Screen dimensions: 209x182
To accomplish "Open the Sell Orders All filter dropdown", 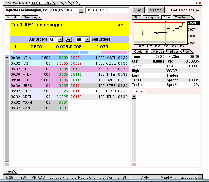I will (x=87, y=39).
